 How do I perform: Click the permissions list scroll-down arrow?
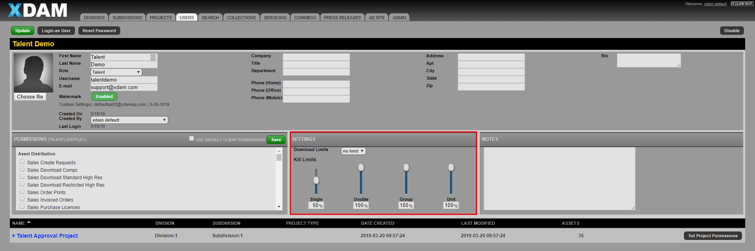(279, 207)
